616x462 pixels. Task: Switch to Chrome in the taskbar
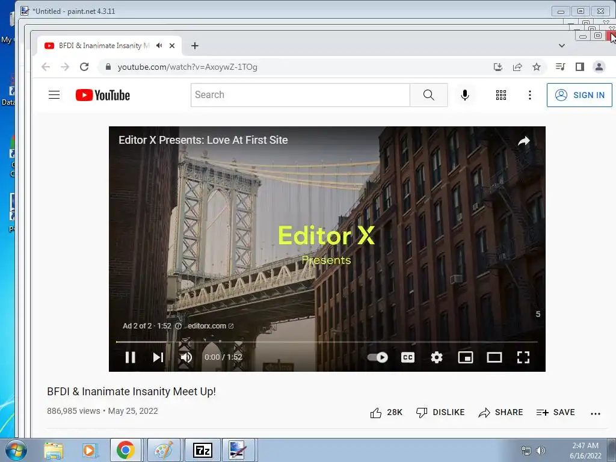pyautogui.click(x=125, y=451)
